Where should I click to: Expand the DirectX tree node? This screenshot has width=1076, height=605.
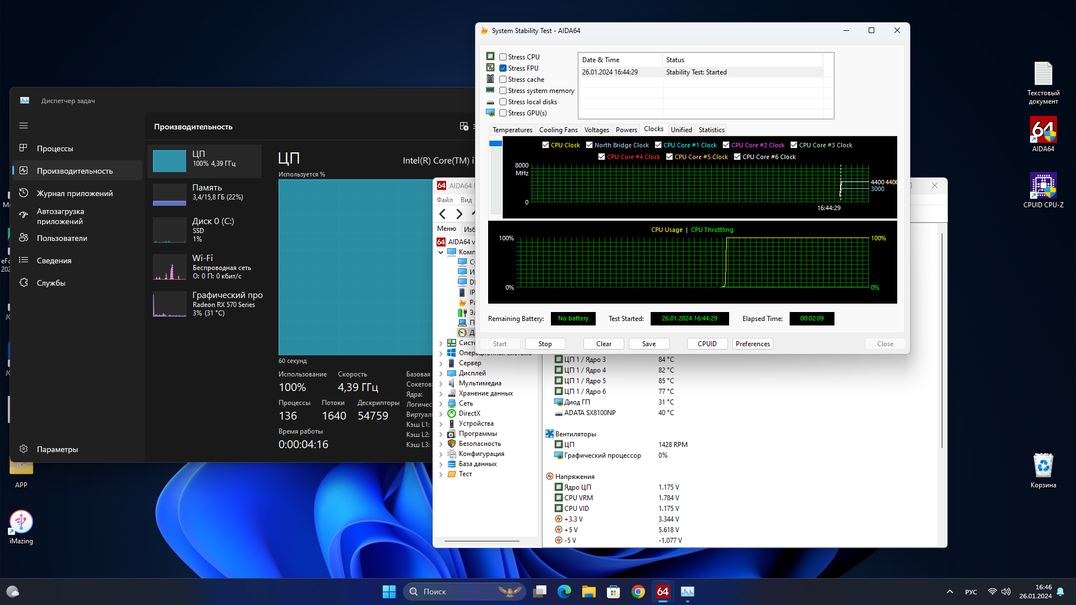point(440,414)
